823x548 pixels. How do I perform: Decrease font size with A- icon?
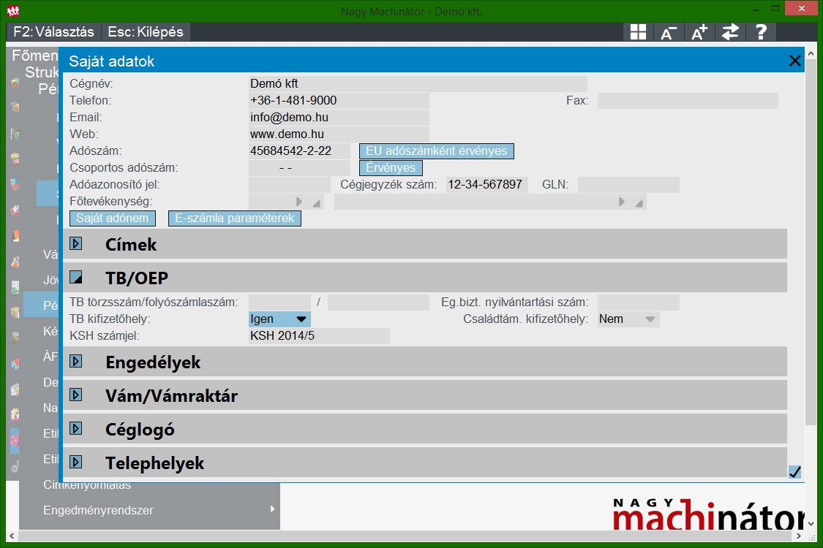click(x=668, y=32)
